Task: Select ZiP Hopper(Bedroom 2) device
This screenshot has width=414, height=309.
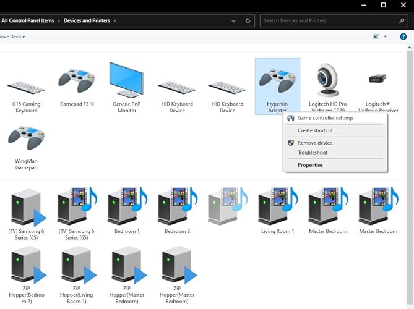Action: coord(26,275)
